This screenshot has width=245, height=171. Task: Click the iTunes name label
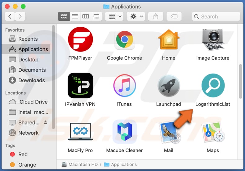[124, 104]
